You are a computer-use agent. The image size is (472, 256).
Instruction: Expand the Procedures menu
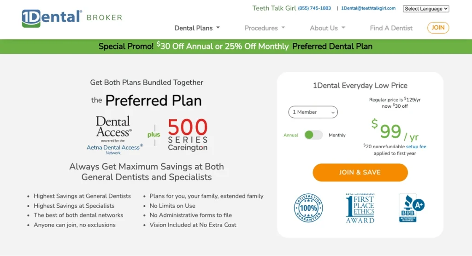pos(265,28)
